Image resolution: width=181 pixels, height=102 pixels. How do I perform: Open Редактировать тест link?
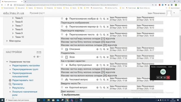pyautogui.click(x=23, y=80)
